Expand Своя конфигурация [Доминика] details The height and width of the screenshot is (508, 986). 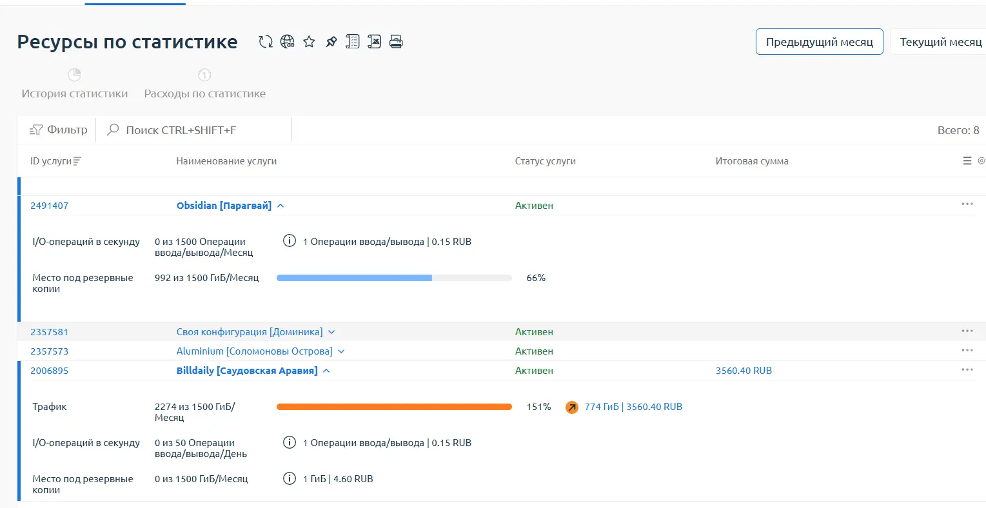tap(331, 332)
